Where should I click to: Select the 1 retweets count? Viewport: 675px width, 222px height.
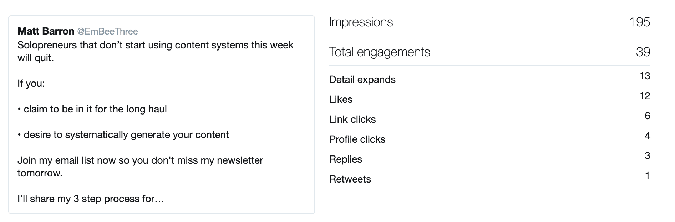[647, 175]
